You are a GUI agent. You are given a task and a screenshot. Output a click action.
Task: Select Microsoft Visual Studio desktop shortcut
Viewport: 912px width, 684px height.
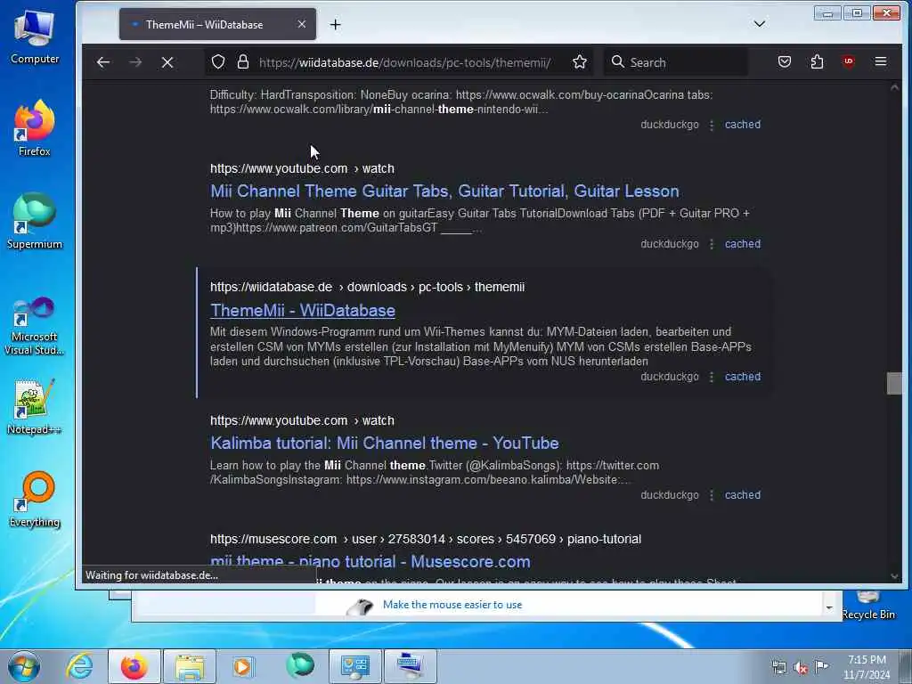[x=35, y=326]
